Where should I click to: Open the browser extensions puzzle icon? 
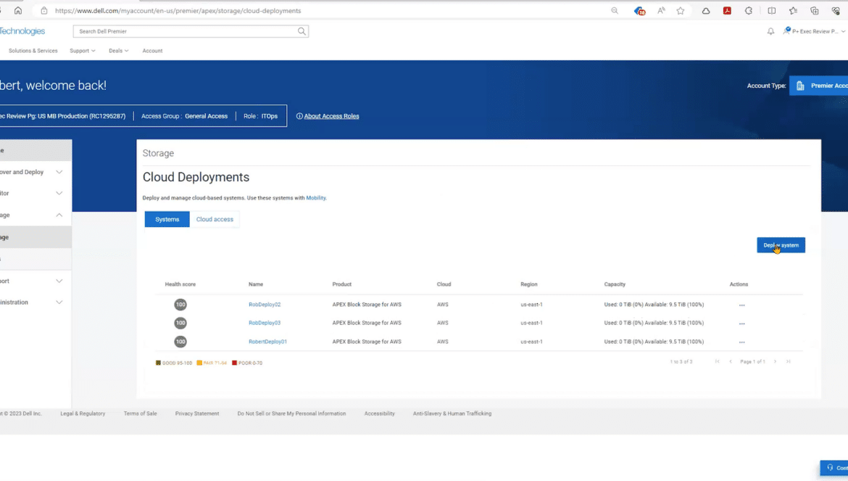(x=749, y=10)
